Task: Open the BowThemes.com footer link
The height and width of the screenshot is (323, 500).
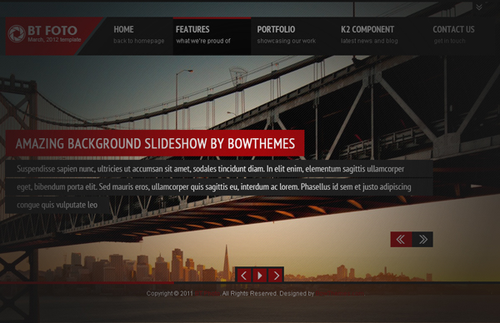Action: 340,293
